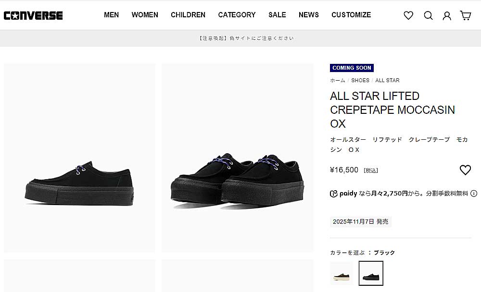Go to the SALE page

(277, 15)
